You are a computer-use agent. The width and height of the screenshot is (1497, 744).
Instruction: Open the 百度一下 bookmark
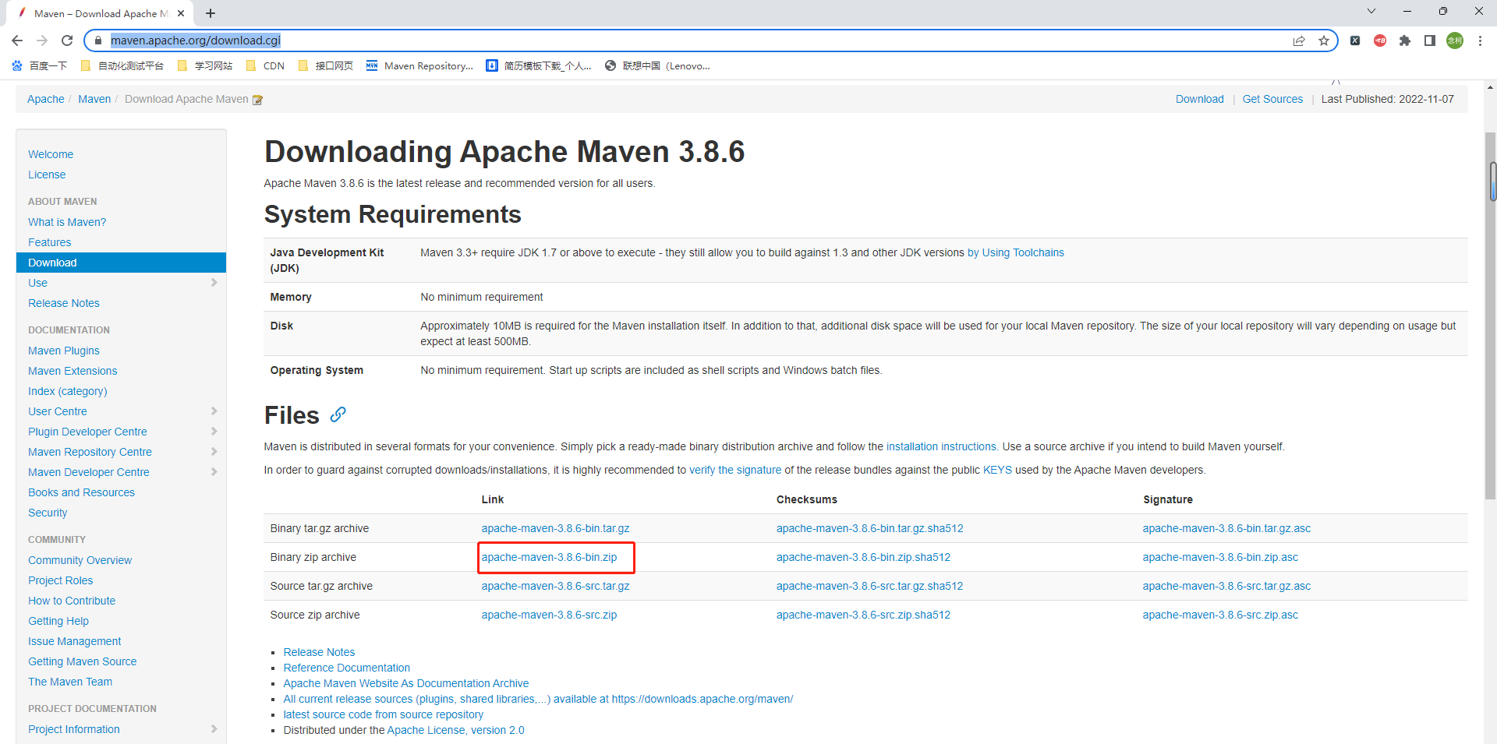point(40,66)
